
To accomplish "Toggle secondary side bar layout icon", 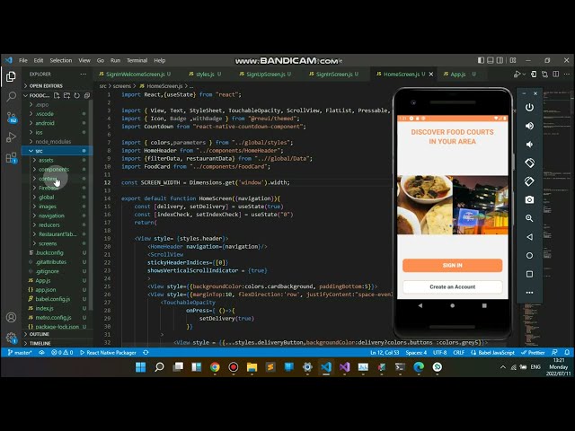I will [x=500, y=60].
